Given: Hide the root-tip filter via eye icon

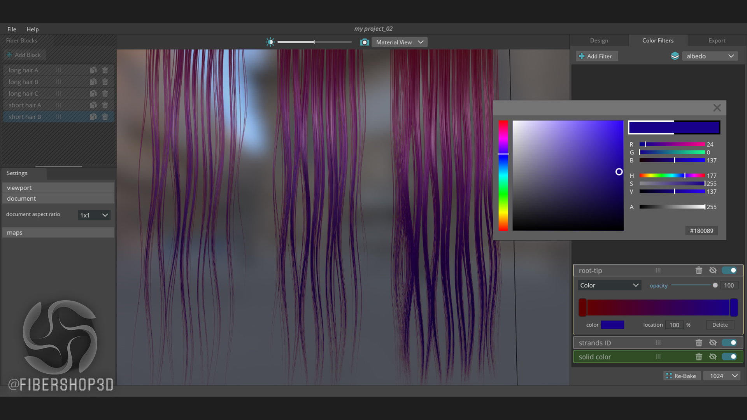Looking at the screenshot, I should coord(713,270).
